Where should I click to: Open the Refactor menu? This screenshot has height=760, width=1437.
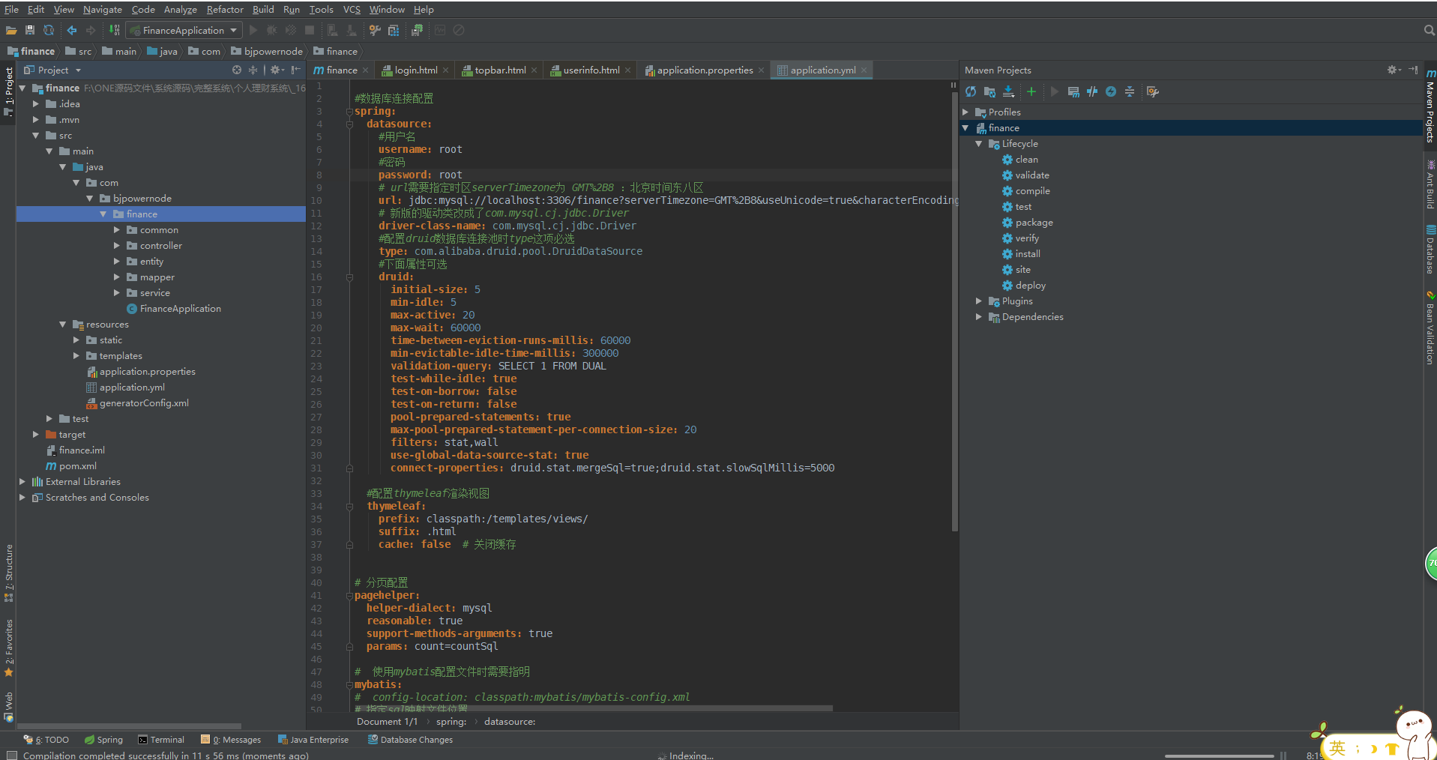[x=225, y=10]
